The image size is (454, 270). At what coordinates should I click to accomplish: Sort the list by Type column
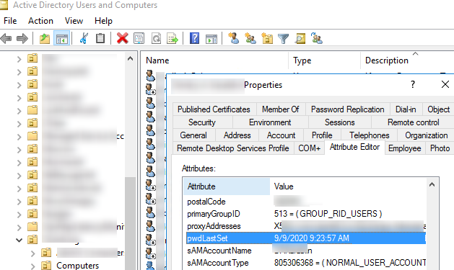click(325, 60)
